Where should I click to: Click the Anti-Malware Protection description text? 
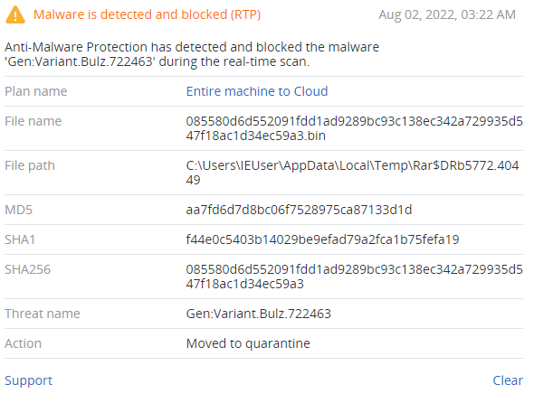click(192, 54)
